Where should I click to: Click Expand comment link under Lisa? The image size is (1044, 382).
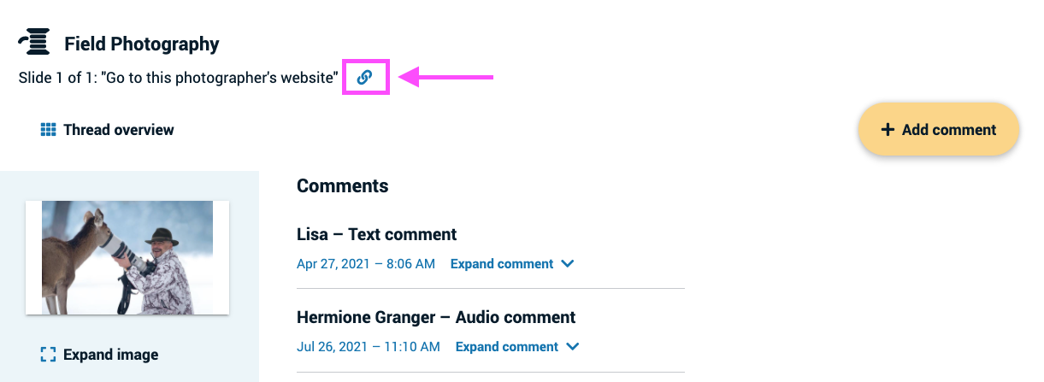[502, 264]
